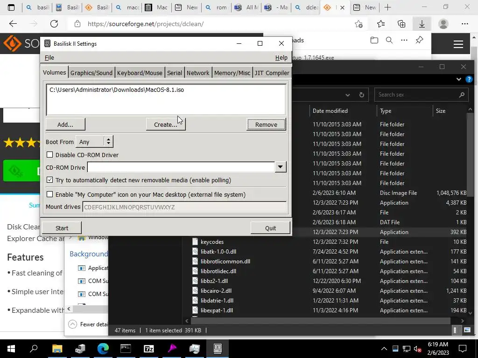478x358 pixels.
Task: Open the tab actions menu icon
Action: click(11, 7)
